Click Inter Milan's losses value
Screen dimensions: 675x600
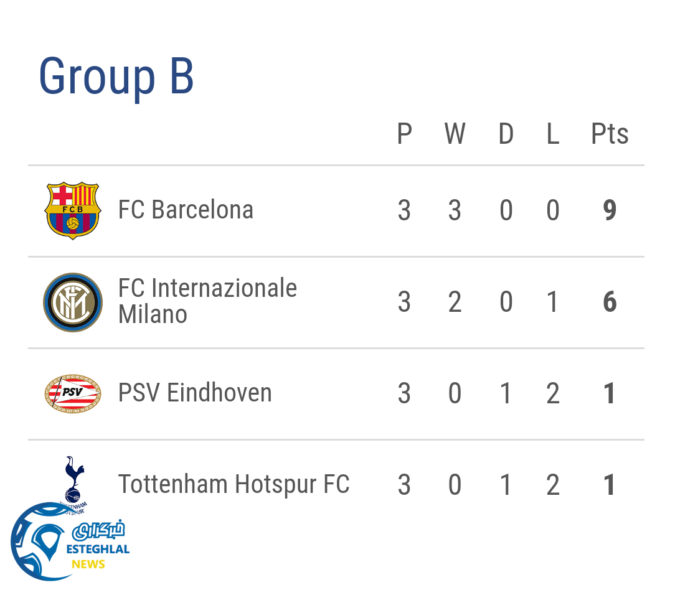tap(552, 302)
